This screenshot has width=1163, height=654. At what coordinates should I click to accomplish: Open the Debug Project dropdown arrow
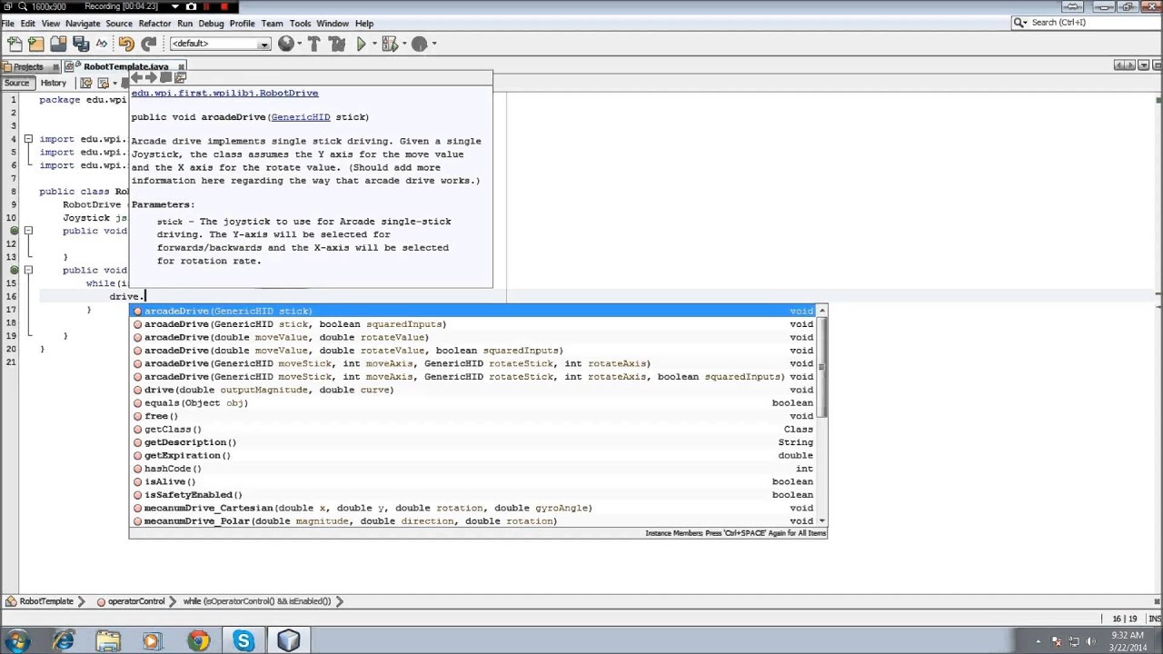403,44
